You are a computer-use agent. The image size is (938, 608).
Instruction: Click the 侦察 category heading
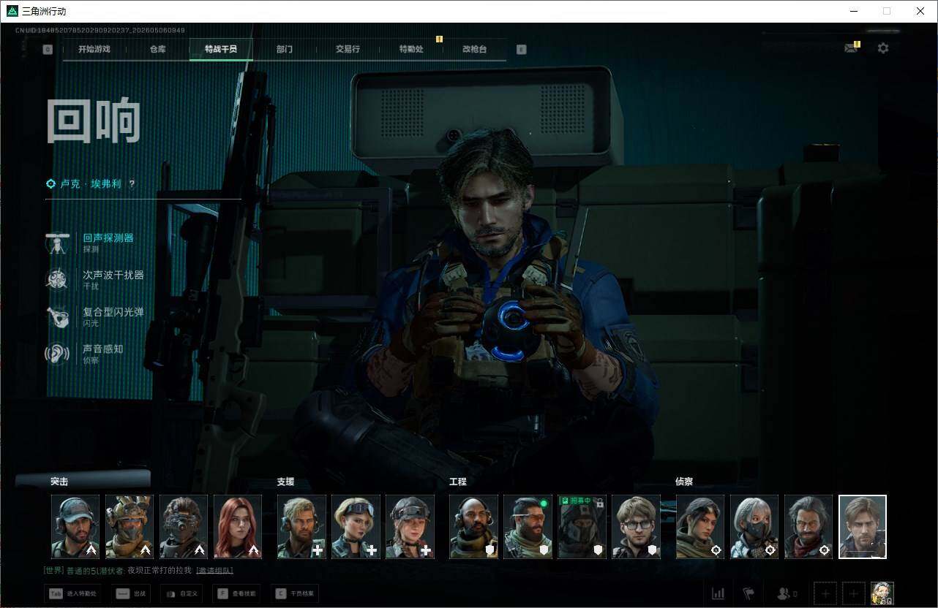[684, 482]
